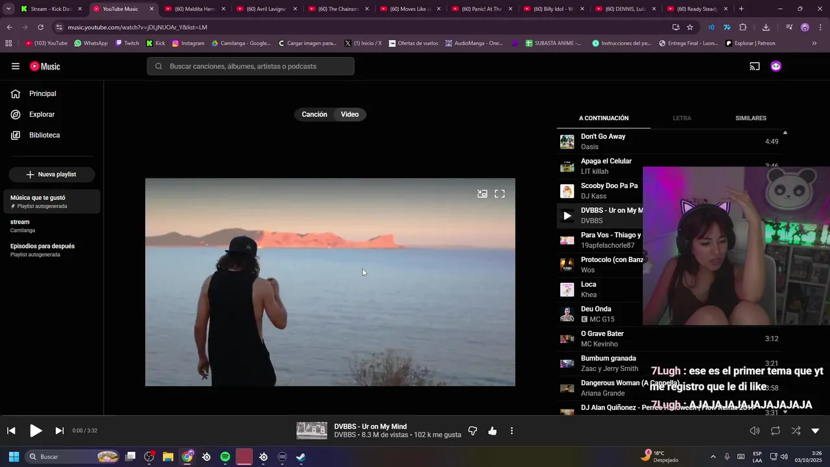This screenshot has width=830, height=467.
Task: Open File Explorer from the taskbar
Action: (168, 457)
